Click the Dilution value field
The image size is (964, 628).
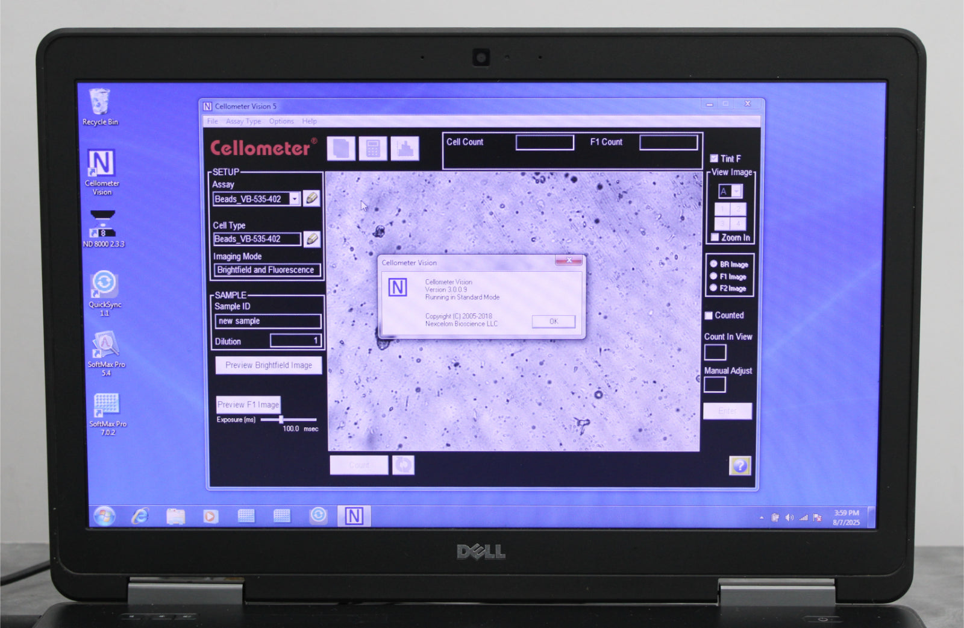296,341
